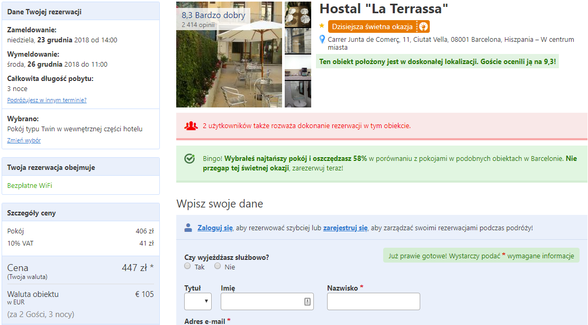Screen dimensions: 588x325
Task: Click the deal icon on the orange badge
Action: (x=423, y=26)
